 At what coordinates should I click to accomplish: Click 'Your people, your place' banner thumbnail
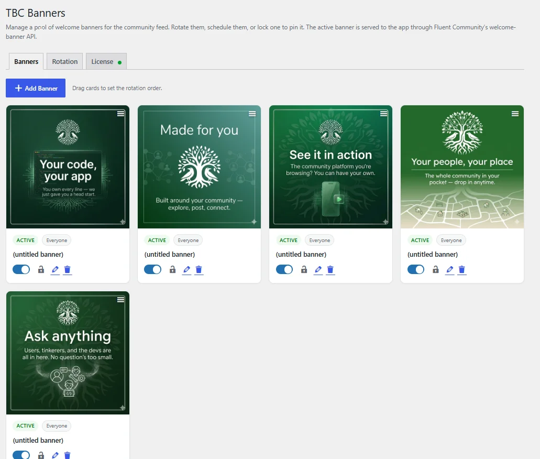[462, 167]
